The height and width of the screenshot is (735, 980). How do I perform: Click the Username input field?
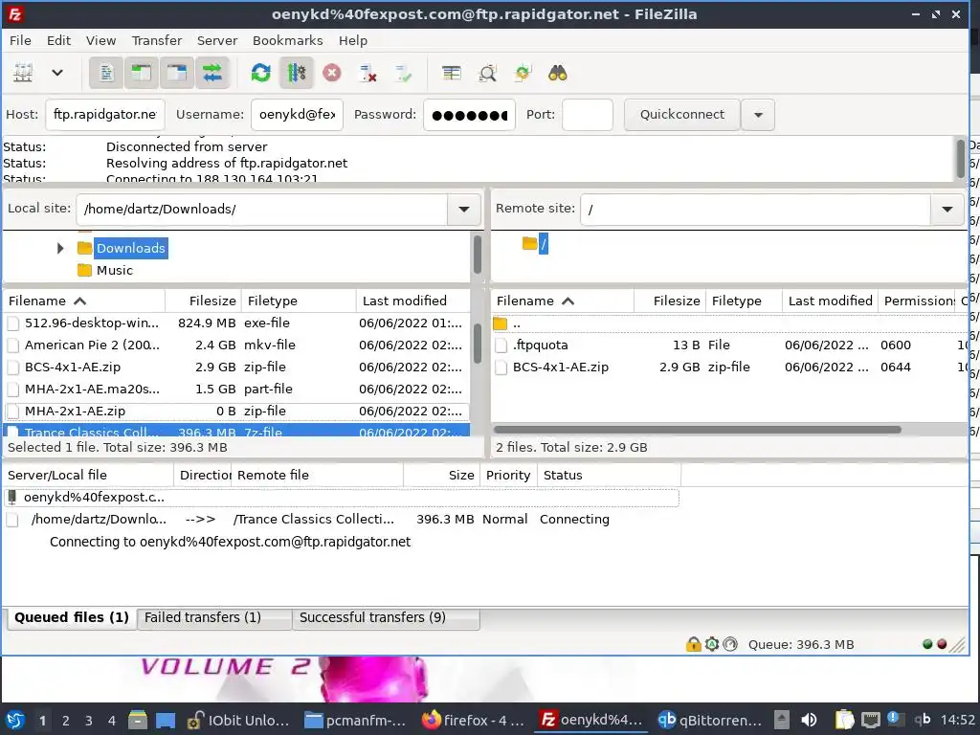[x=297, y=115]
